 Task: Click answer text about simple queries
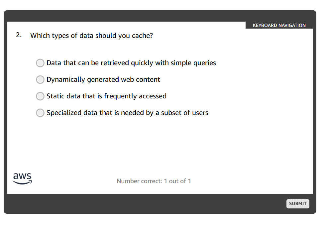pyautogui.click(x=131, y=63)
